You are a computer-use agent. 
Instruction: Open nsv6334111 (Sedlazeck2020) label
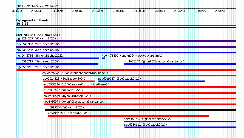146,125
